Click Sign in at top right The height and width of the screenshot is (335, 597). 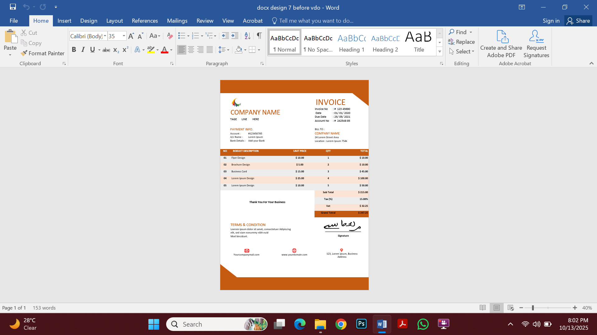point(551,20)
